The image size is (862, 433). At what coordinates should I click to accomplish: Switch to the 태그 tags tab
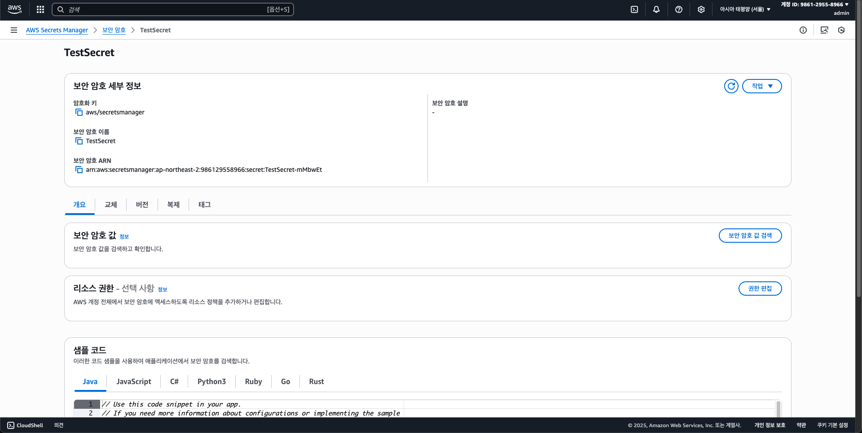[205, 205]
